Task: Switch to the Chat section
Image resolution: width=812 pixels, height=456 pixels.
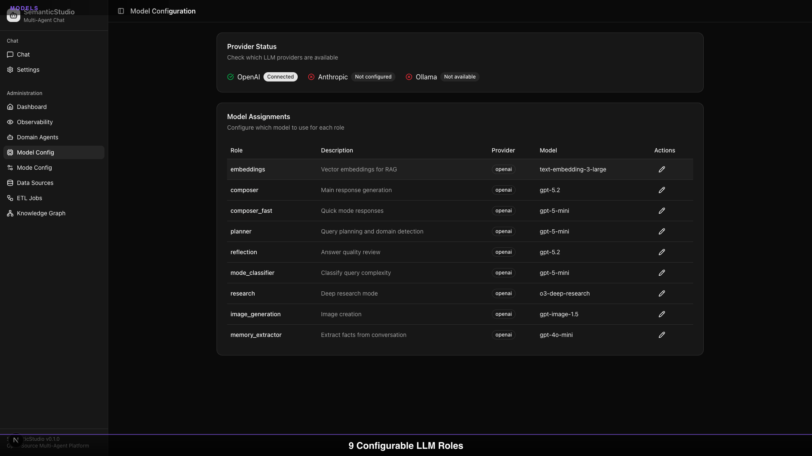Action: point(10,54)
